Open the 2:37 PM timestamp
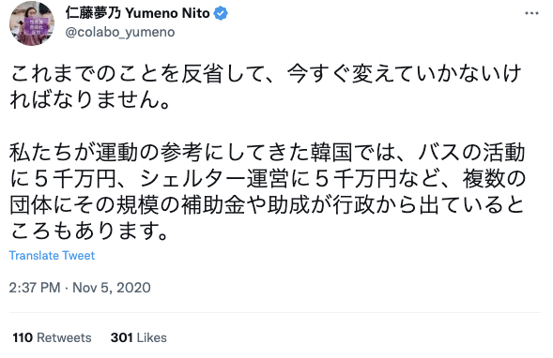This screenshot has width=553, height=358. [35, 288]
